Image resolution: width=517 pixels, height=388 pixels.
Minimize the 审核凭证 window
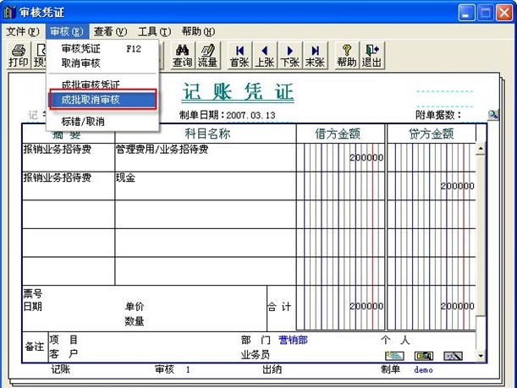(466, 13)
